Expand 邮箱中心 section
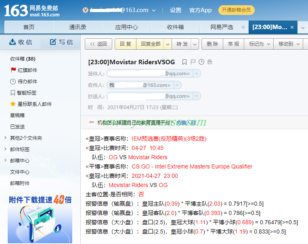 click(x=6, y=160)
